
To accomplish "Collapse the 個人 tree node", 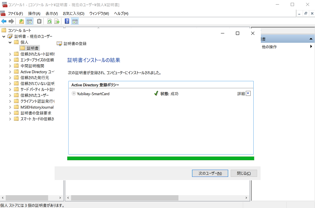I will tap(10, 42).
